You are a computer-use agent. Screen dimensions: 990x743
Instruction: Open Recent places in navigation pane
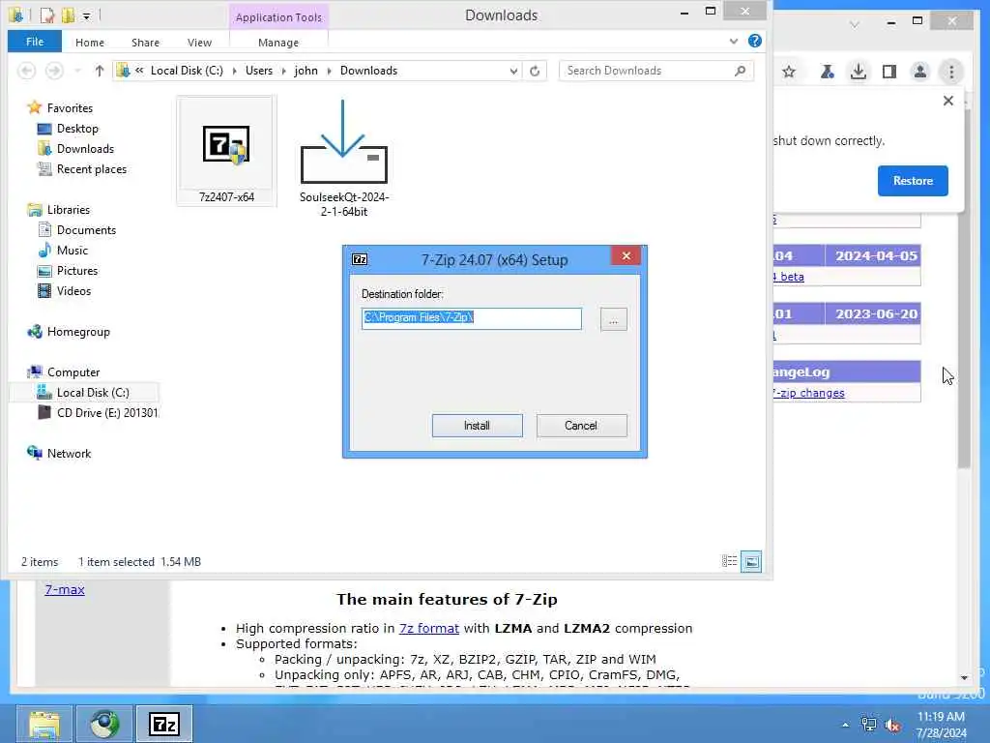pyautogui.click(x=92, y=168)
